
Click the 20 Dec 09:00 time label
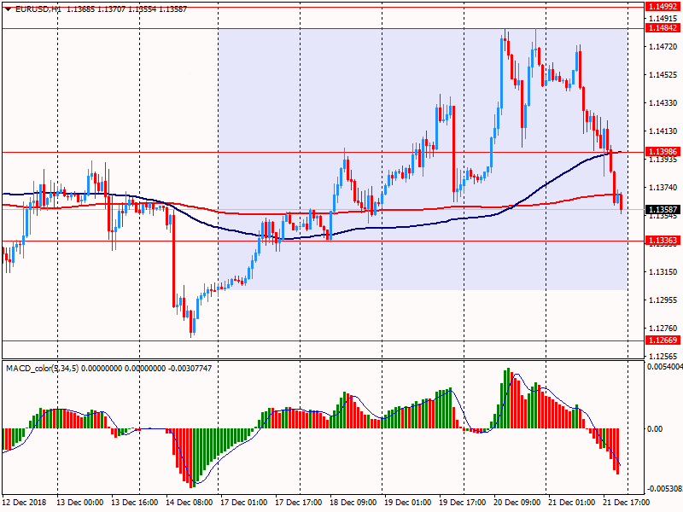pyautogui.click(x=517, y=503)
